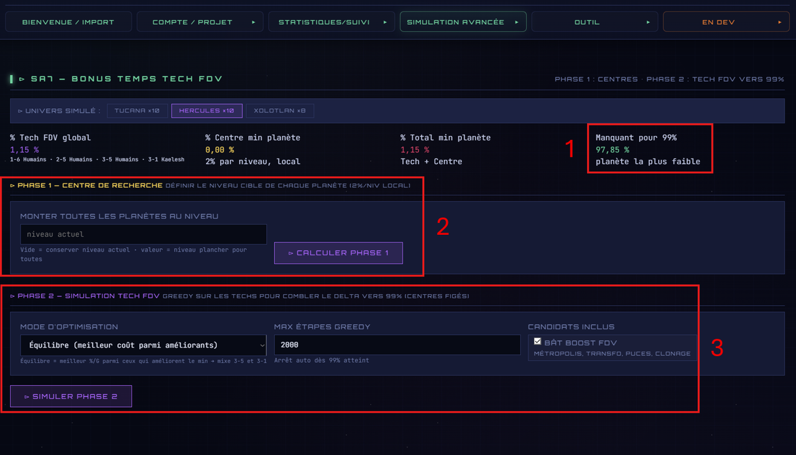
Task: Toggle the Bât Boost FDV checkbox
Action: [x=538, y=342]
